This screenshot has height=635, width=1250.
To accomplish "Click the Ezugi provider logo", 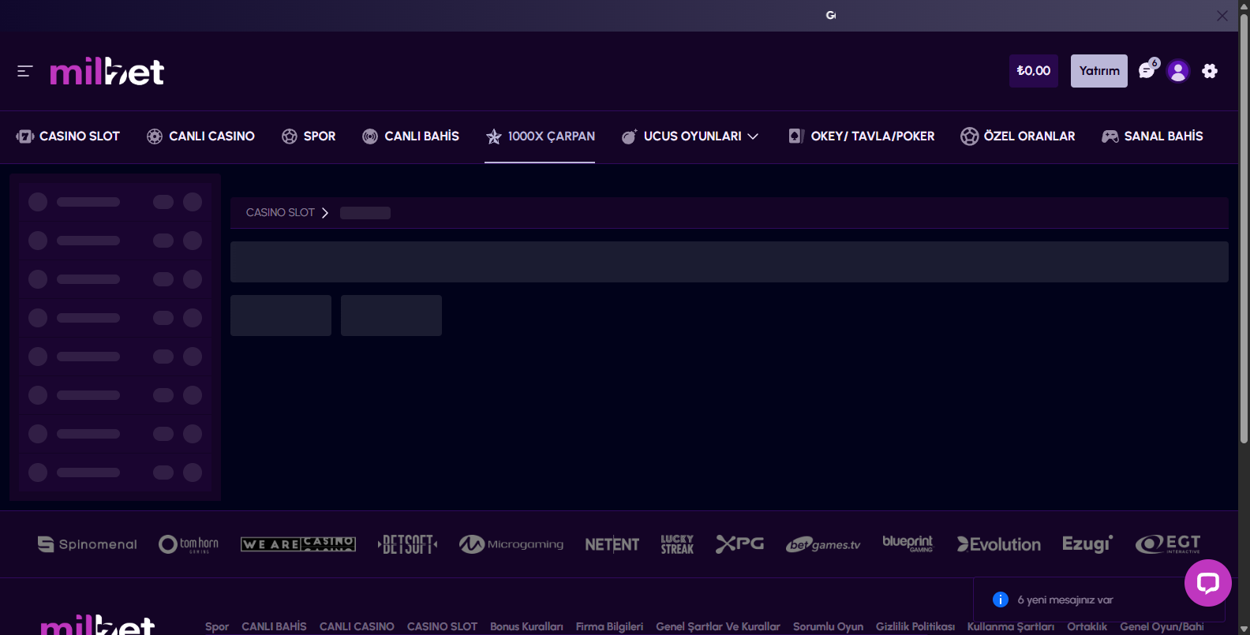I will 1087,544.
